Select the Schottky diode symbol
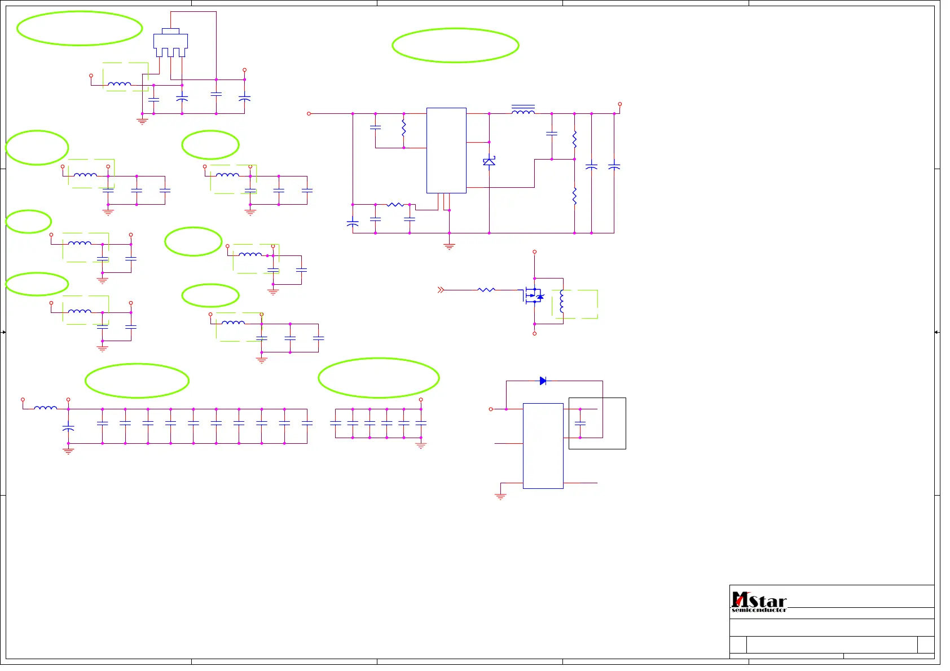Screen dimensions: 950x671 click(x=489, y=161)
